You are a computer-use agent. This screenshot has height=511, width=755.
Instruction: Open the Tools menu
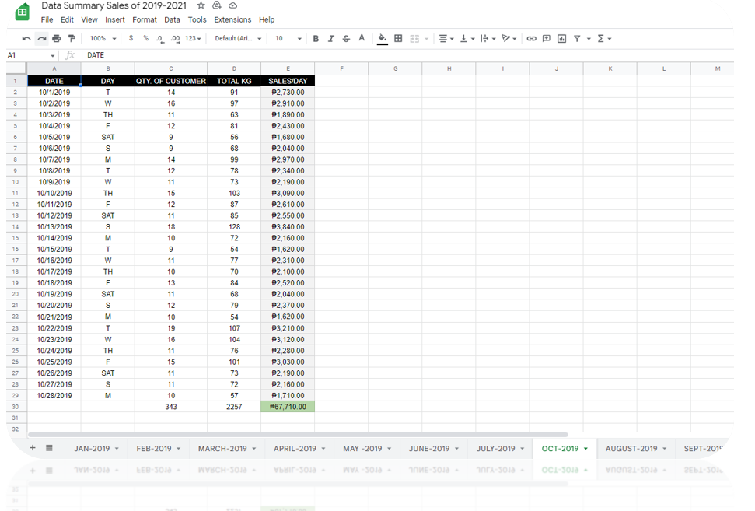pyautogui.click(x=197, y=19)
